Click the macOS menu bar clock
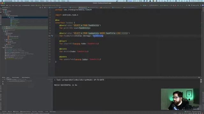This screenshot has height=114, width=204. pos(197,1)
